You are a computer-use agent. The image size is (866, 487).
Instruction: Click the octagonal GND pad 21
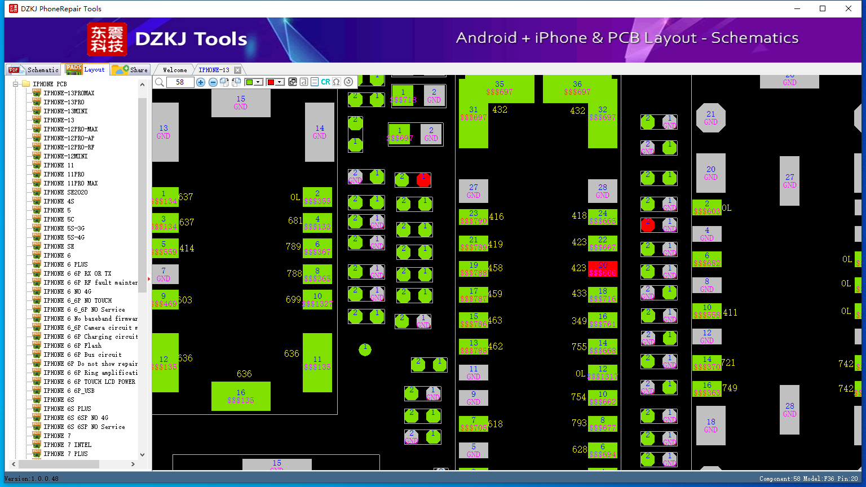pyautogui.click(x=711, y=118)
